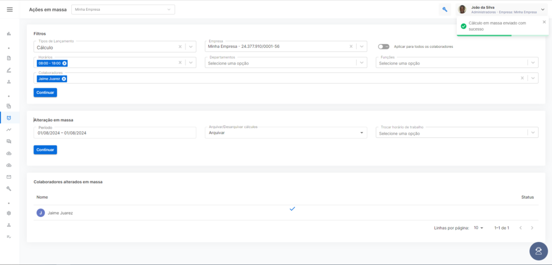Click the wrench icon in the sidebar
The image size is (552, 265).
pyautogui.click(x=9, y=189)
